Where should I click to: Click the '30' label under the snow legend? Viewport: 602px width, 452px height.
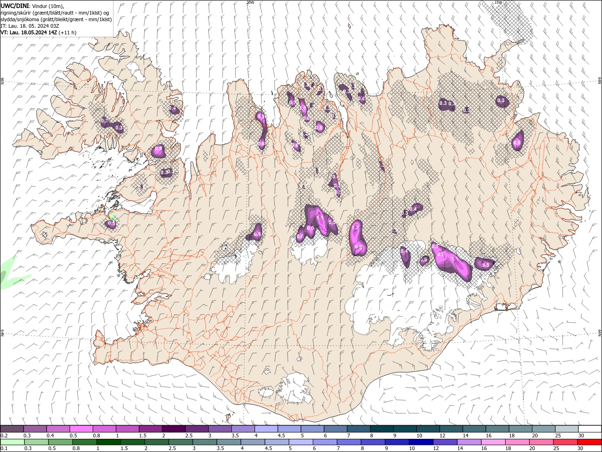581,436
